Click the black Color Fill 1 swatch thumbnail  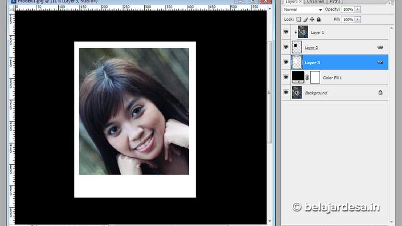298,77
